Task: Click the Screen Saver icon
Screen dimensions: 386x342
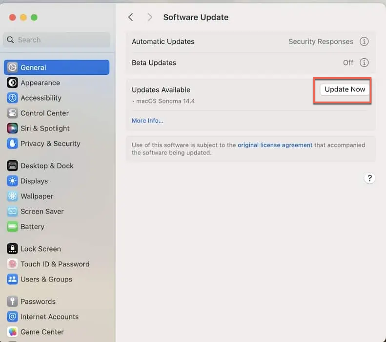Action: tap(12, 212)
